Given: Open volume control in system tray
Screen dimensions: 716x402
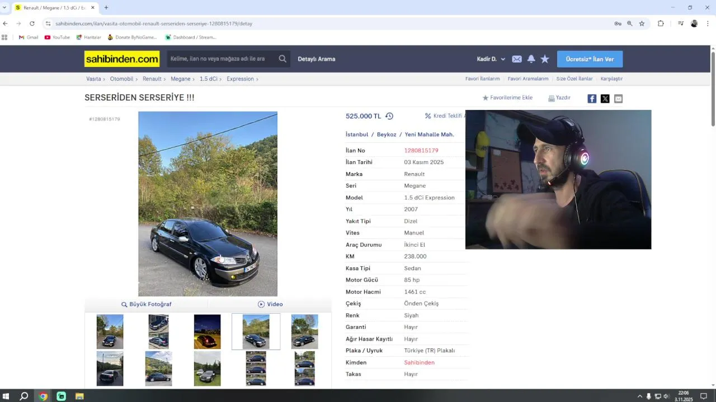Looking at the screenshot, I should pyautogui.click(x=666, y=396).
